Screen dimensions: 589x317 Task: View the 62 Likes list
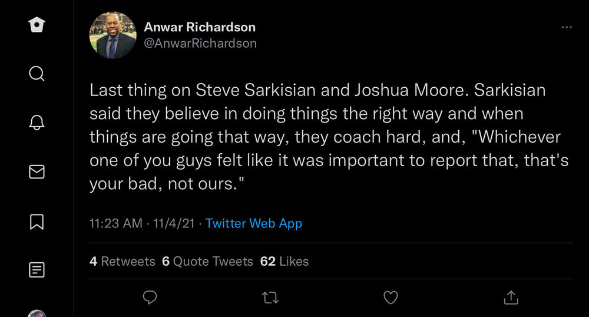284,261
